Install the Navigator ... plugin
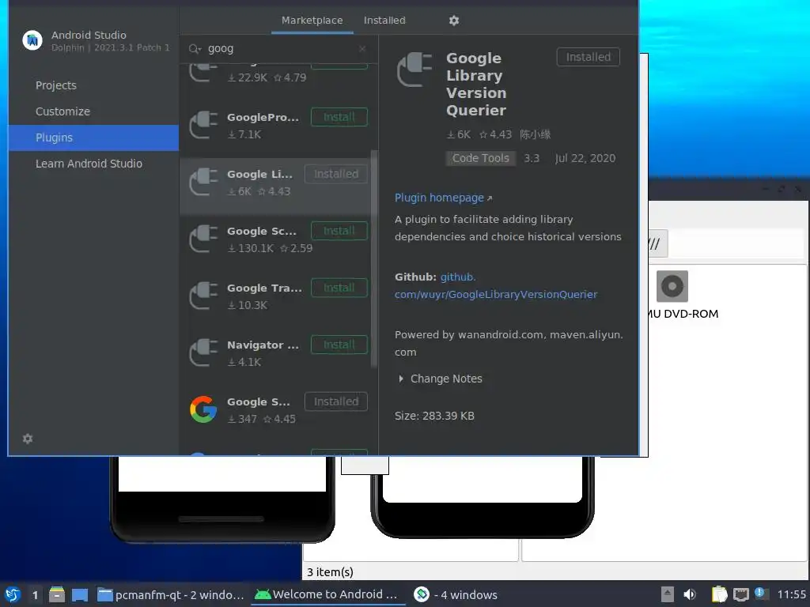 [339, 345]
